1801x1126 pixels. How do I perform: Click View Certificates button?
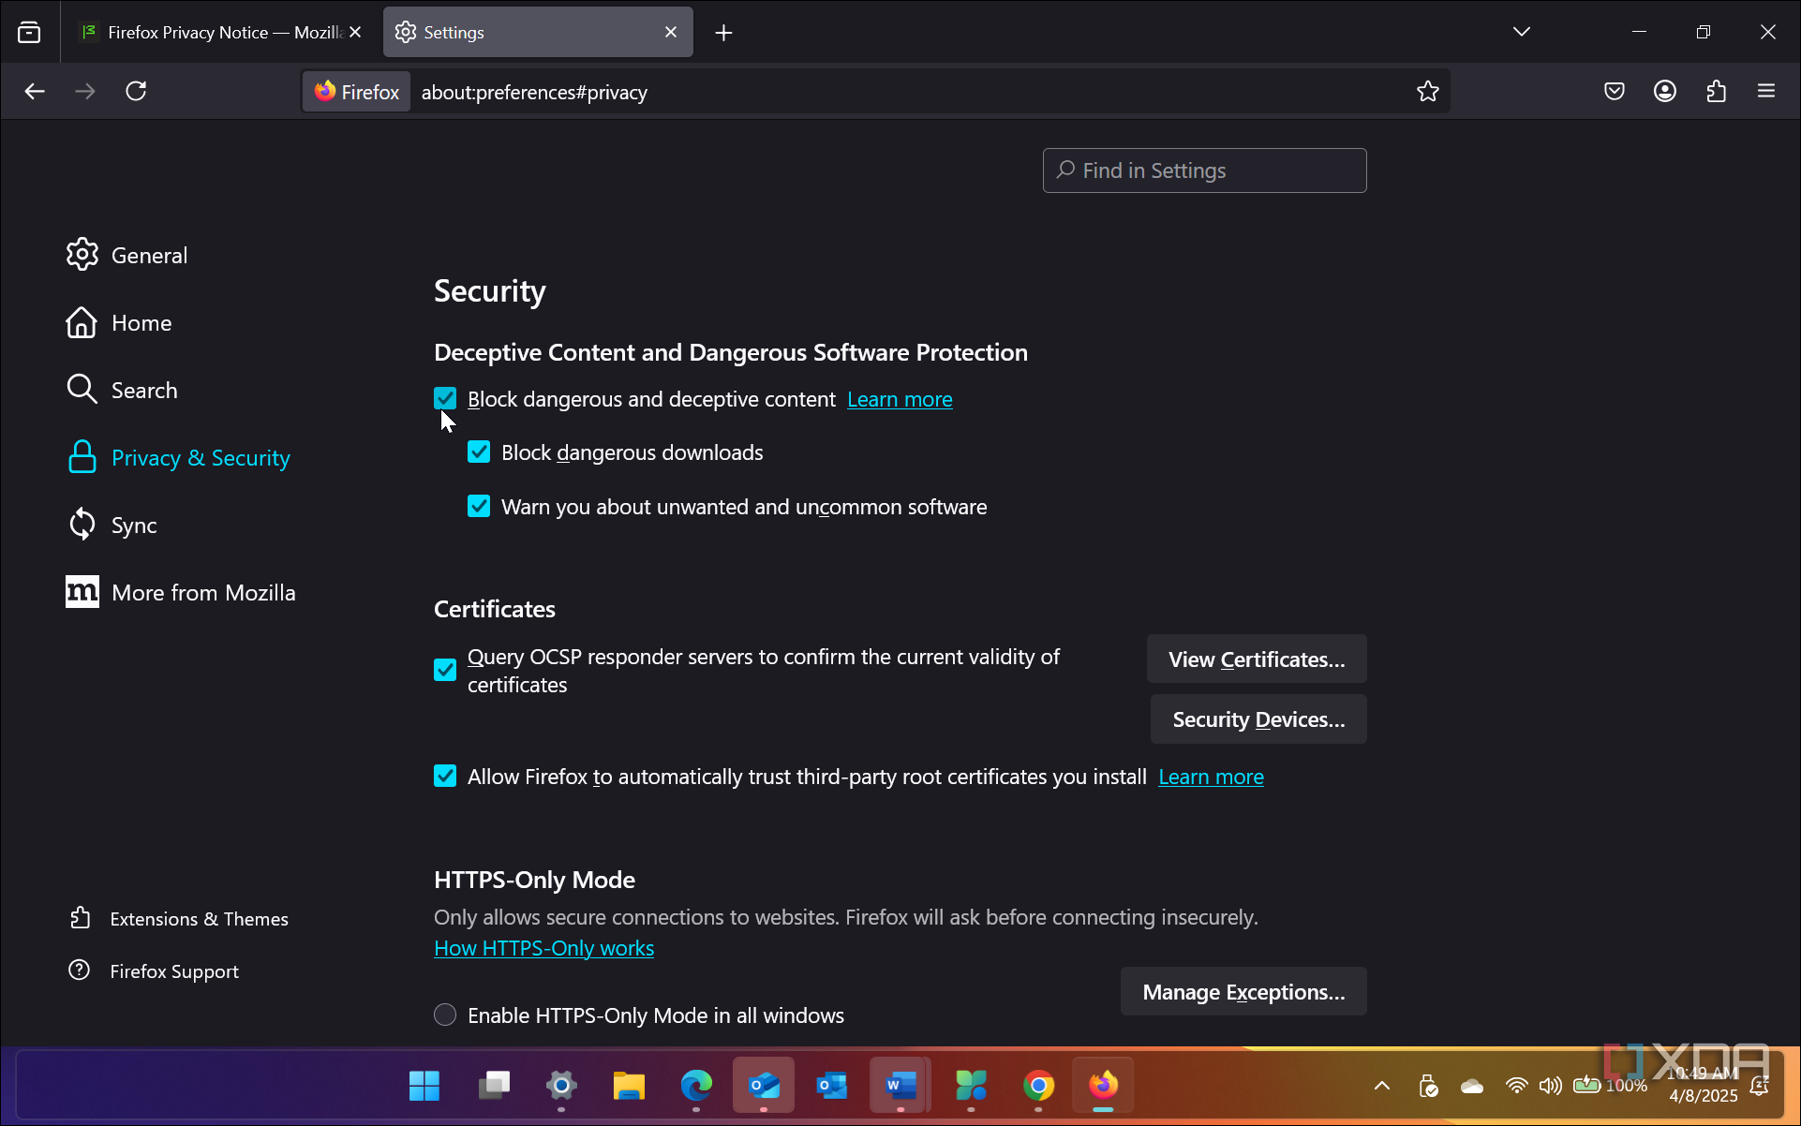(x=1257, y=659)
